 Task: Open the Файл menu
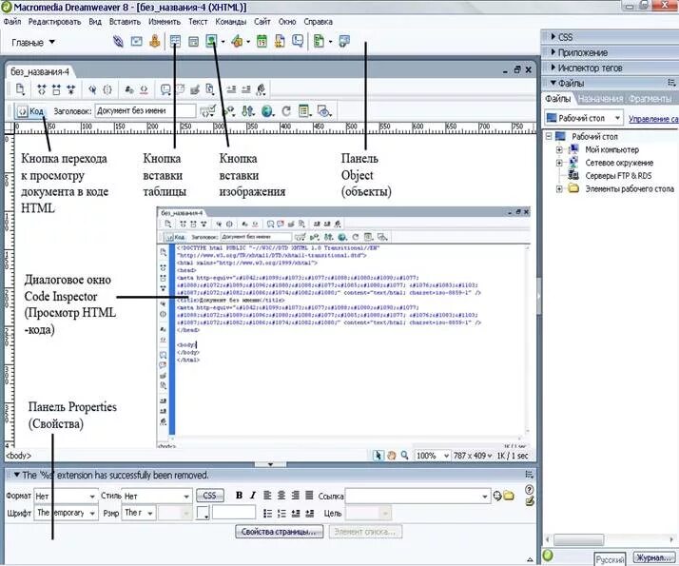point(11,22)
